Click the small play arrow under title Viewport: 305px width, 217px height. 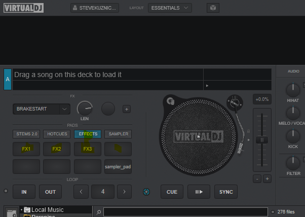point(207,86)
